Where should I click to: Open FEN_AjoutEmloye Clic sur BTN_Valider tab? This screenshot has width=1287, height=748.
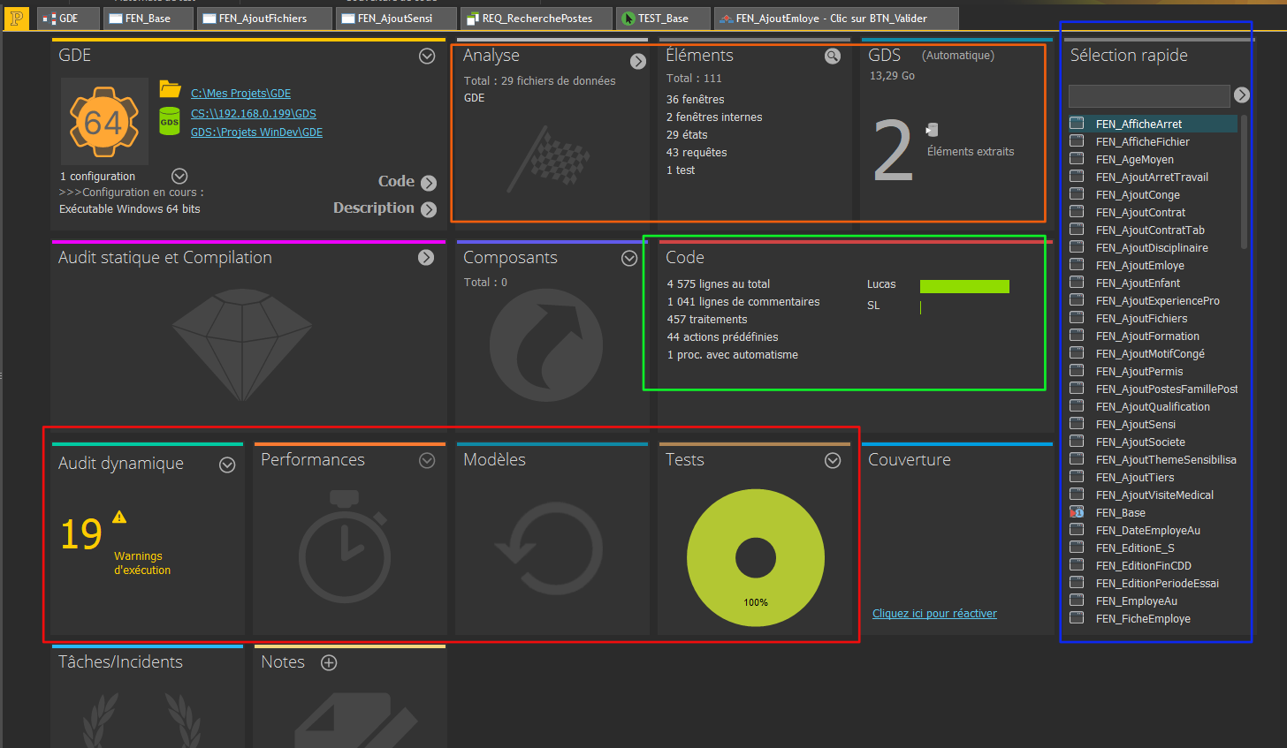(835, 19)
